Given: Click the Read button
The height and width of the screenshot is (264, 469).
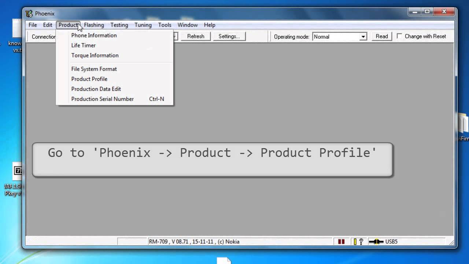Looking at the screenshot, I should (x=381, y=36).
